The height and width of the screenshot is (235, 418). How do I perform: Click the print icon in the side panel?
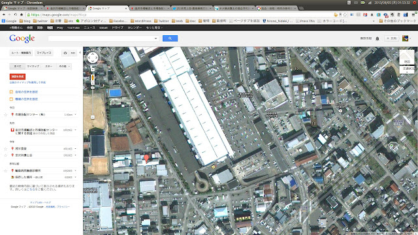65,53
